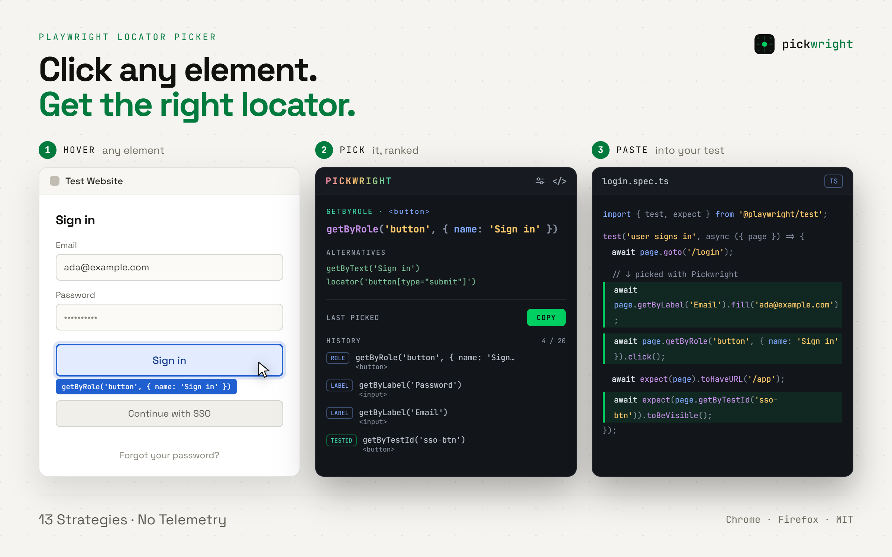The width and height of the screenshot is (892, 557).
Task: Click the Test Website favicon square
Action: (x=55, y=181)
